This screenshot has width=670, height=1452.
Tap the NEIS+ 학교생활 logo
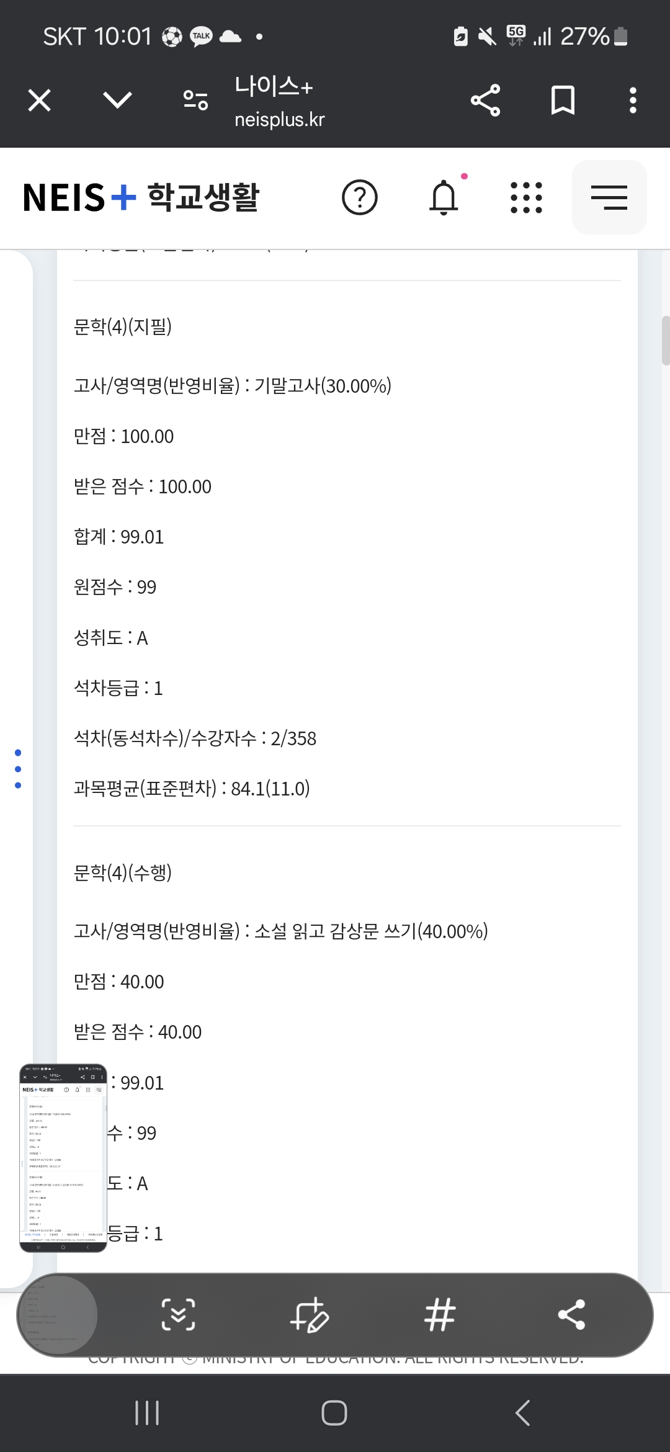coord(141,197)
